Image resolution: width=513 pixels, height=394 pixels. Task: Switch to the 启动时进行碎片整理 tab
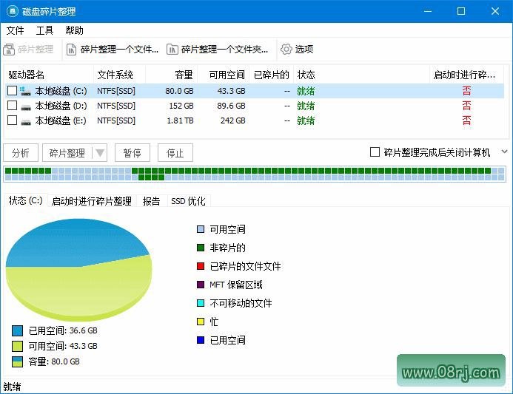(x=92, y=201)
